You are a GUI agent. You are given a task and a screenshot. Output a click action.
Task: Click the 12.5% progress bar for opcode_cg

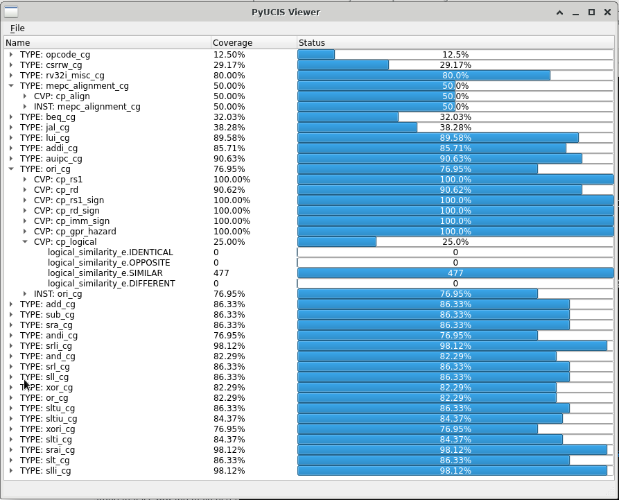tap(455, 55)
